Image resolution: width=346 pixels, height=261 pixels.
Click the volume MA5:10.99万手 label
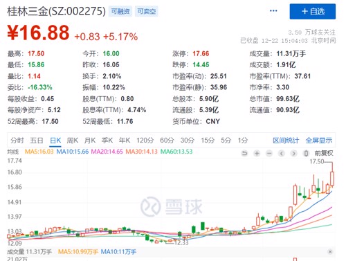[78, 251]
